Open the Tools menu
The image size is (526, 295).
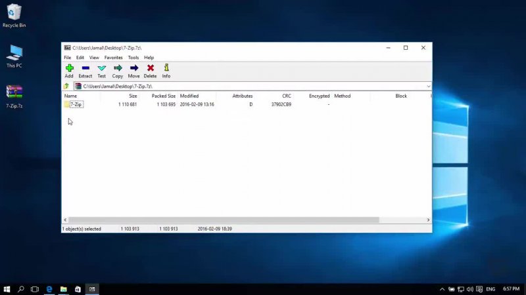[x=133, y=58]
